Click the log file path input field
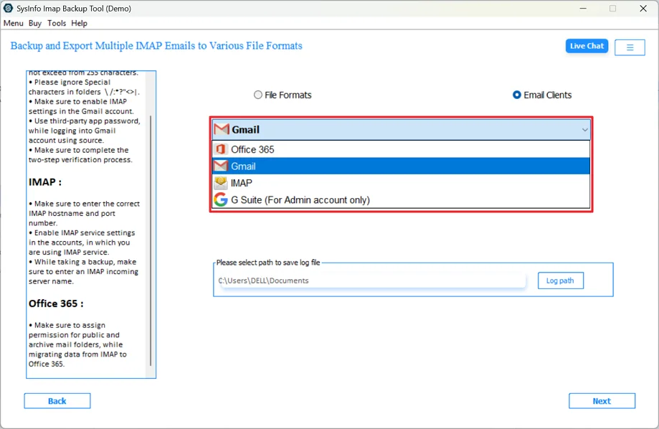This screenshot has height=429, width=659. coord(369,280)
